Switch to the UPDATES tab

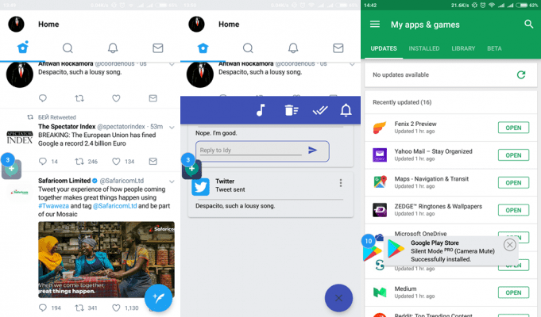coord(384,48)
